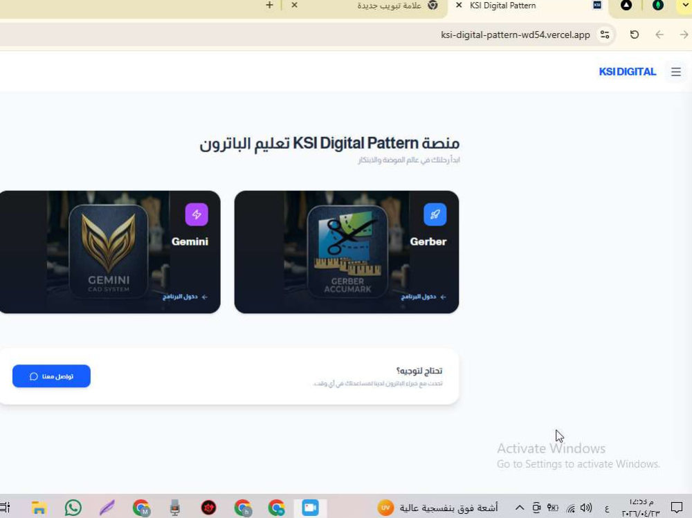692x518 pixels.
Task: Open the red gear app in taskbar
Action: coord(209,508)
